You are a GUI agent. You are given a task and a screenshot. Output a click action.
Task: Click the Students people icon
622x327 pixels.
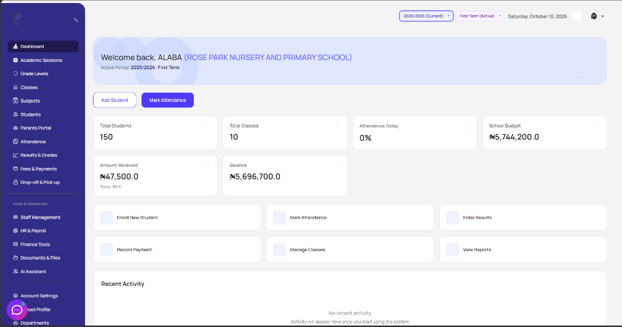(x=15, y=115)
